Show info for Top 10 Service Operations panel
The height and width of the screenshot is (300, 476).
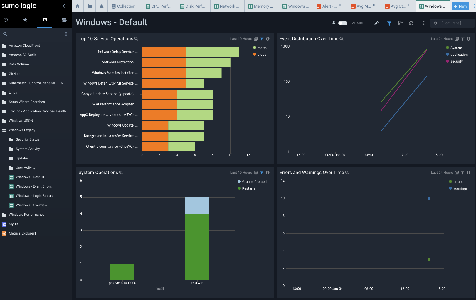pyautogui.click(x=268, y=39)
